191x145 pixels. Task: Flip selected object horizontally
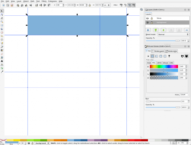click(26, 5)
